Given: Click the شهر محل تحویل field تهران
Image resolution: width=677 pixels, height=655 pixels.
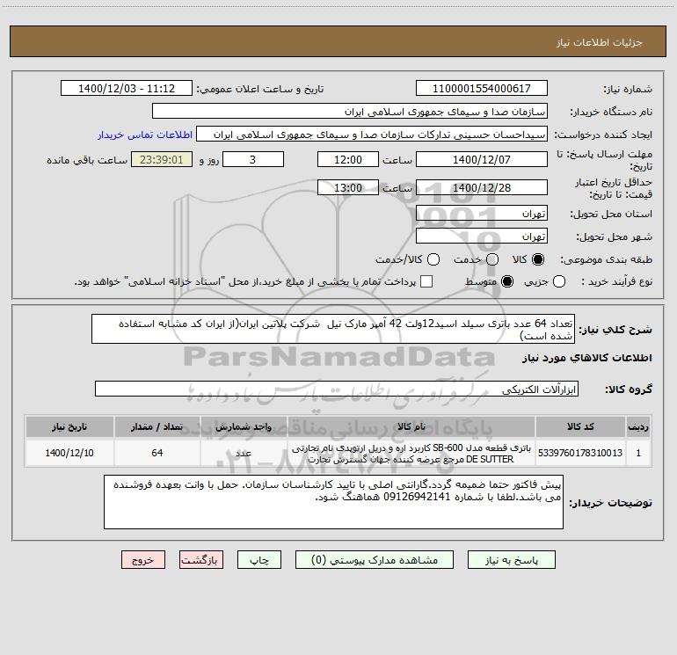Looking at the screenshot, I should (x=482, y=236).
